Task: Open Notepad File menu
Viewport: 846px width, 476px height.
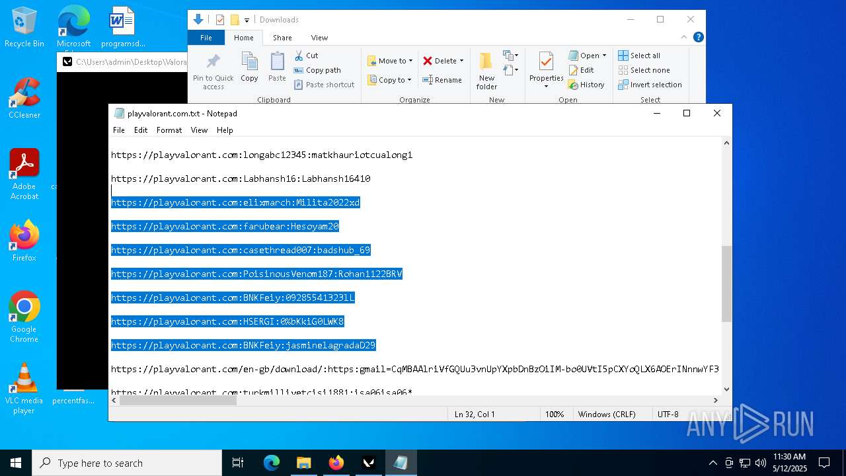Action: [x=119, y=130]
